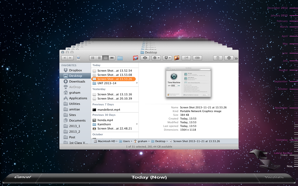Click the Restore button
The width and height of the screenshot is (298, 186).
pos(274,177)
